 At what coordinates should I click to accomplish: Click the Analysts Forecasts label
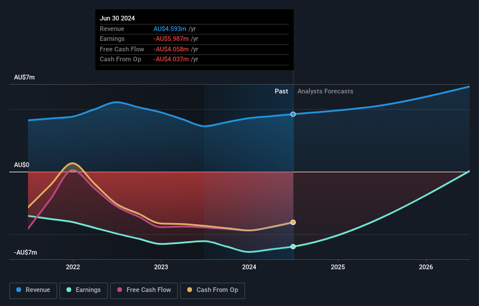326,91
